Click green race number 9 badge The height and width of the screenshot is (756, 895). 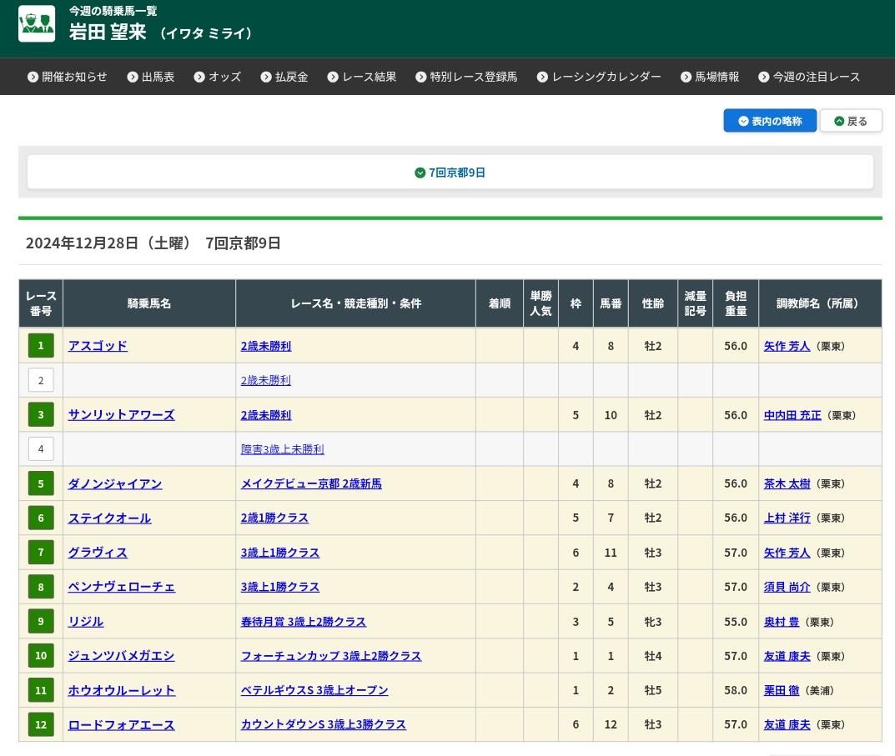[x=40, y=621]
